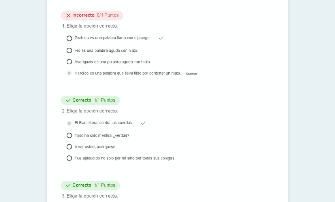Click the red X Incorrecto icon
The image size is (335, 202).
coord(68,15)
